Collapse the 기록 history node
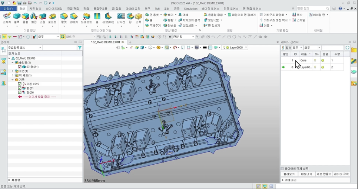358x189 pixels. pyautogui.click(x=13, y=80)
